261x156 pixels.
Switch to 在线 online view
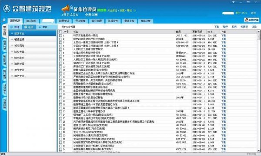pos(29,27)
